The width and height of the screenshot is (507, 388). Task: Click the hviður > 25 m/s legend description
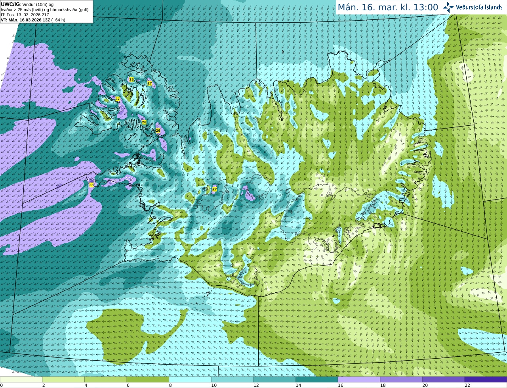pyautogui.click(x=44, y=10)
